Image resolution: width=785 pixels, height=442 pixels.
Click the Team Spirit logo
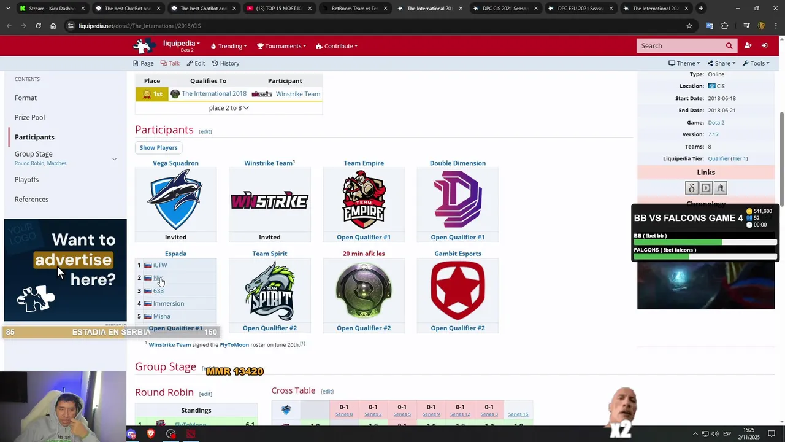(269, 291)
